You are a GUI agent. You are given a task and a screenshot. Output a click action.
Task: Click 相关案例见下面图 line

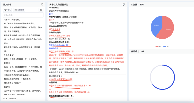pyautogui.click(x=12, y=83)
